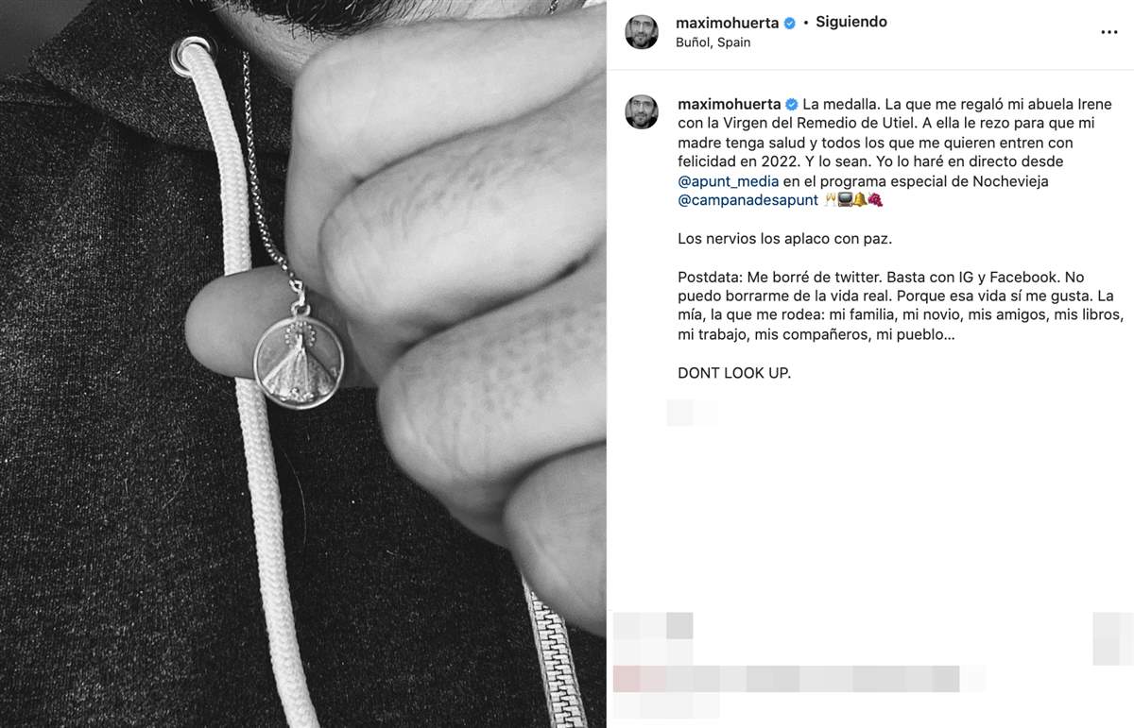Viewport: 1134px width, 728px height.
Task: Click the verified badge in the caption
Action: [789, 104]
